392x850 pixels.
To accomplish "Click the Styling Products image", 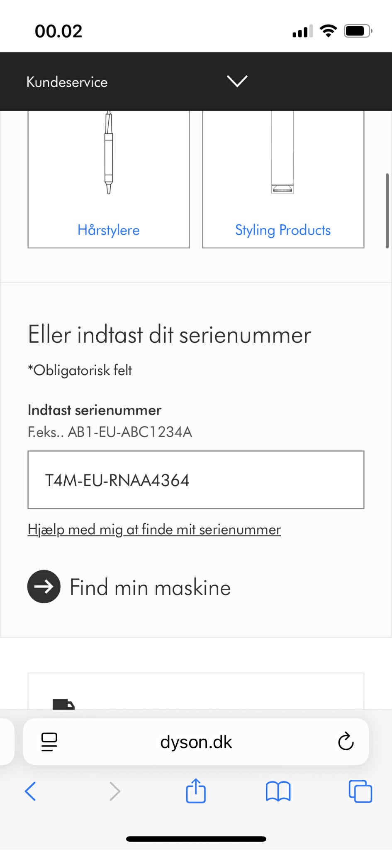I will pos(282,154).
